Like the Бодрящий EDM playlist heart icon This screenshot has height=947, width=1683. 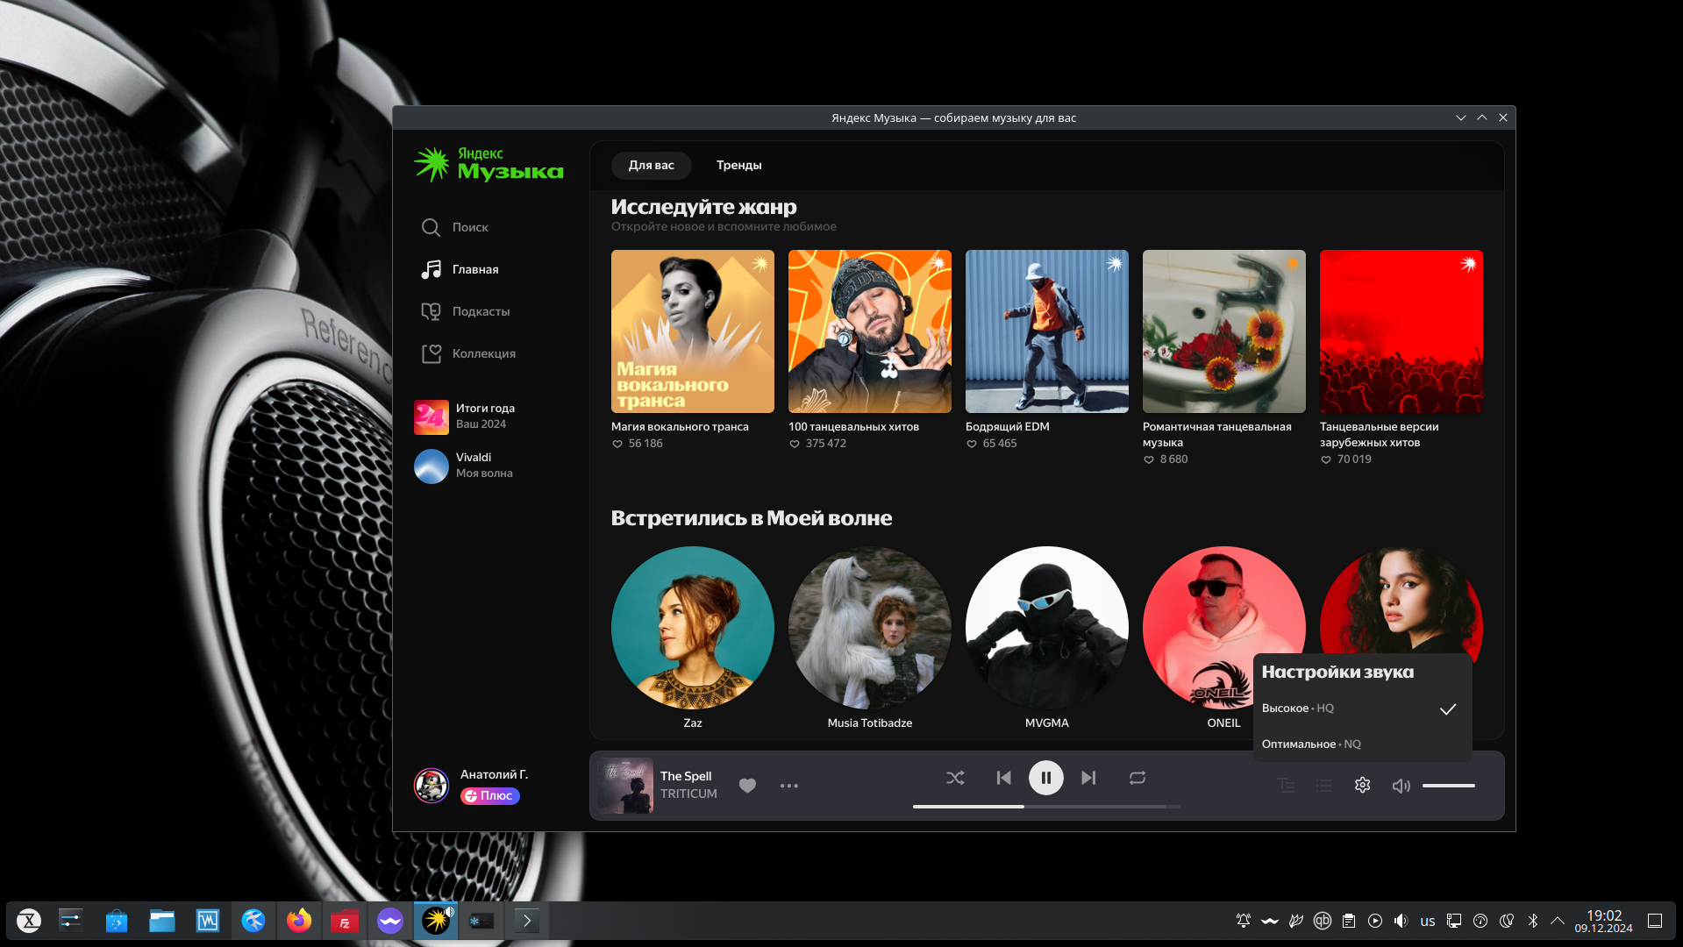pos(972,444)
